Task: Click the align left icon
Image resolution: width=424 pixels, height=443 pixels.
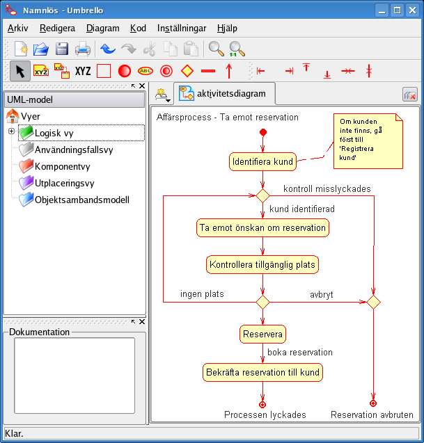Action: [260, 71]
